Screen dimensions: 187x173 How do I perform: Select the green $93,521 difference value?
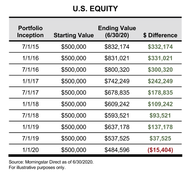coord(160,115)
